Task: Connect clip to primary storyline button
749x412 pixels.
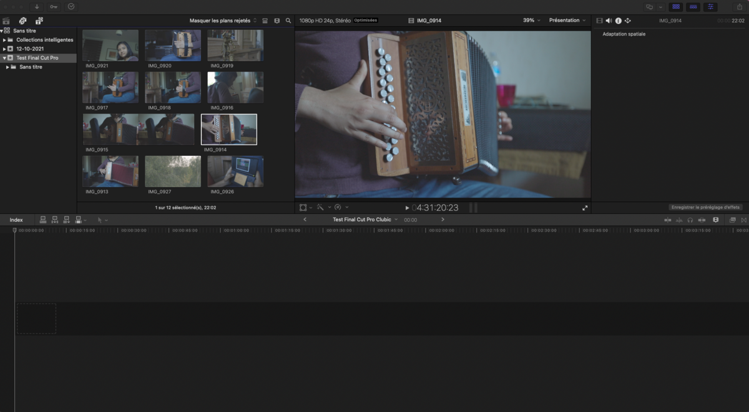Action: click(x=43, y=219)
